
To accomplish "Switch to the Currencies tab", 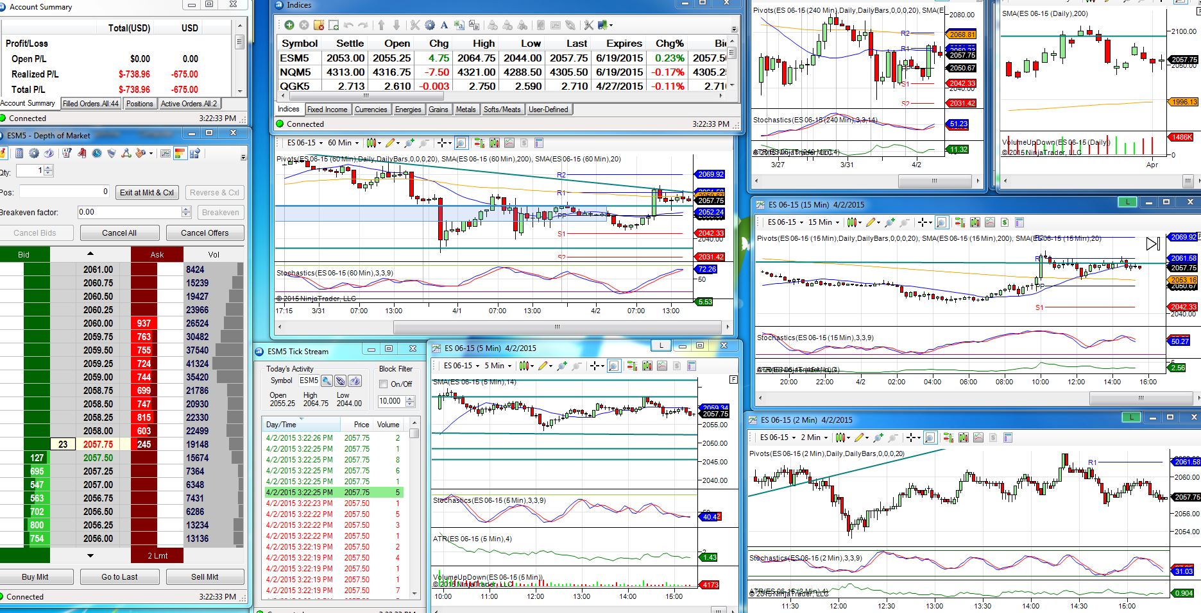I will tap(371, 110).
